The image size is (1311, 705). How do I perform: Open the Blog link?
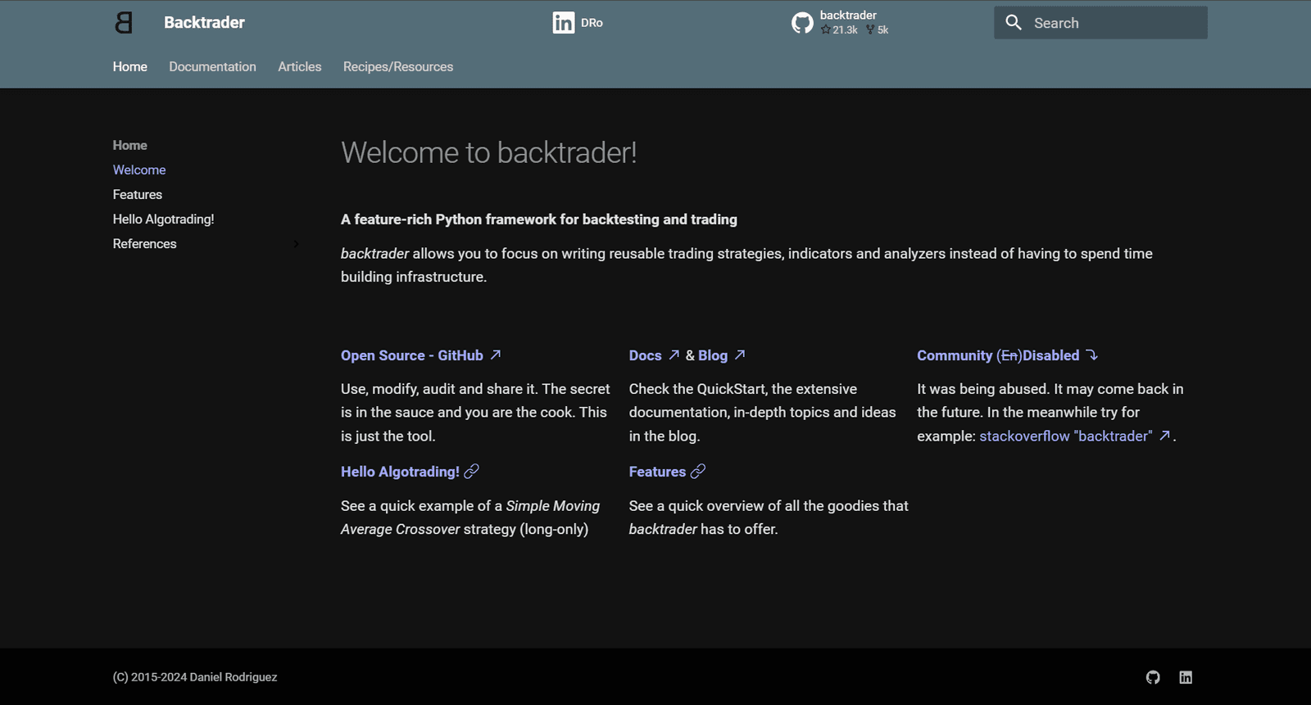click(x=713, y=355)
